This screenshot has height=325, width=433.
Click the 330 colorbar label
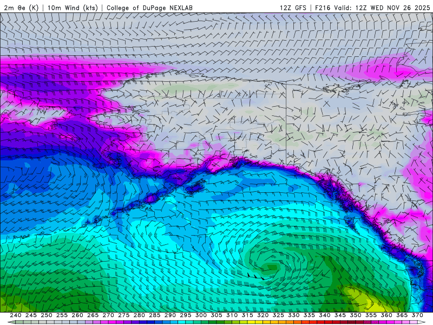(294, 315)
